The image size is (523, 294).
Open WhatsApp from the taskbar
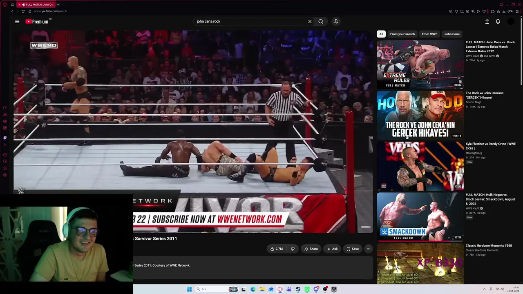coord(307,290)
